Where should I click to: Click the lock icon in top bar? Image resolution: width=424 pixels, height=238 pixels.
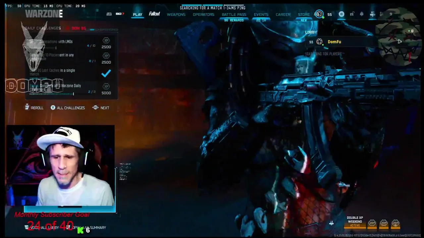click(x=352, y=14)
